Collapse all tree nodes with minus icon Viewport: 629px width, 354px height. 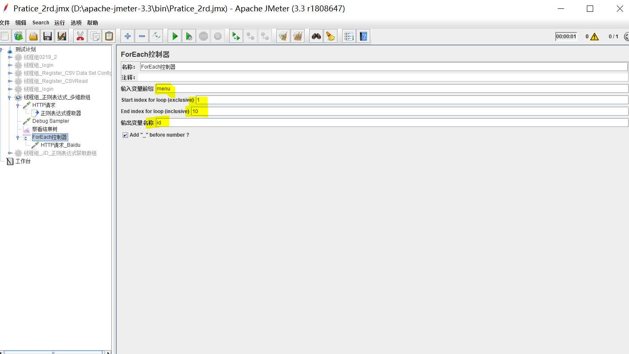(142, 37)
